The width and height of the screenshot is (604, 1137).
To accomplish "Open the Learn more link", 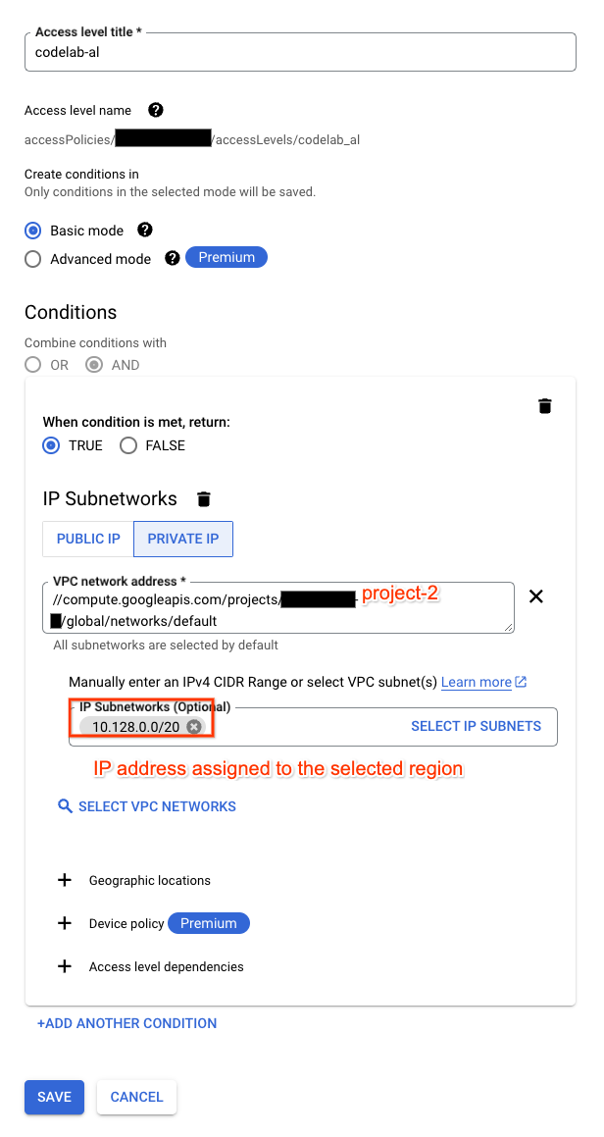I will [x=478, y=681].
